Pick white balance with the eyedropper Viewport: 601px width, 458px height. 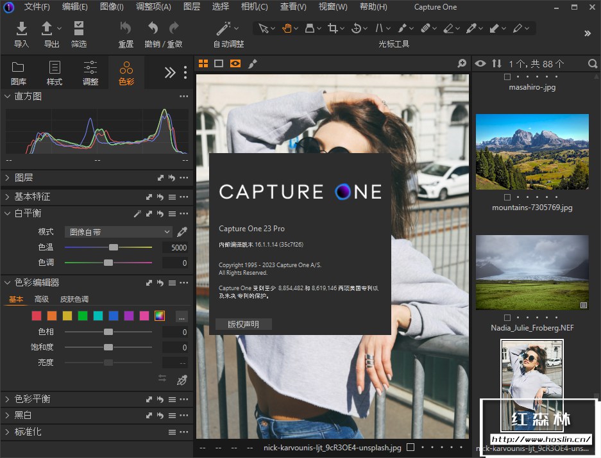pos(182,232)
